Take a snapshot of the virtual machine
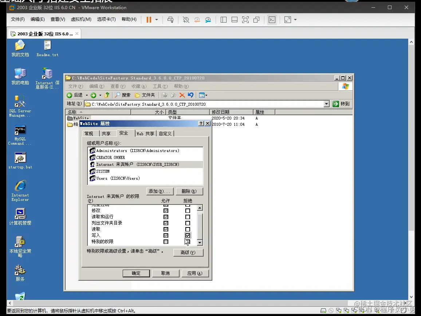The height and width of the screenshot is (316, 421). click(186, 20)
